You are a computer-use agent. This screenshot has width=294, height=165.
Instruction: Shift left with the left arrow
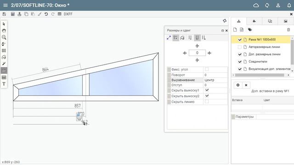185,53
